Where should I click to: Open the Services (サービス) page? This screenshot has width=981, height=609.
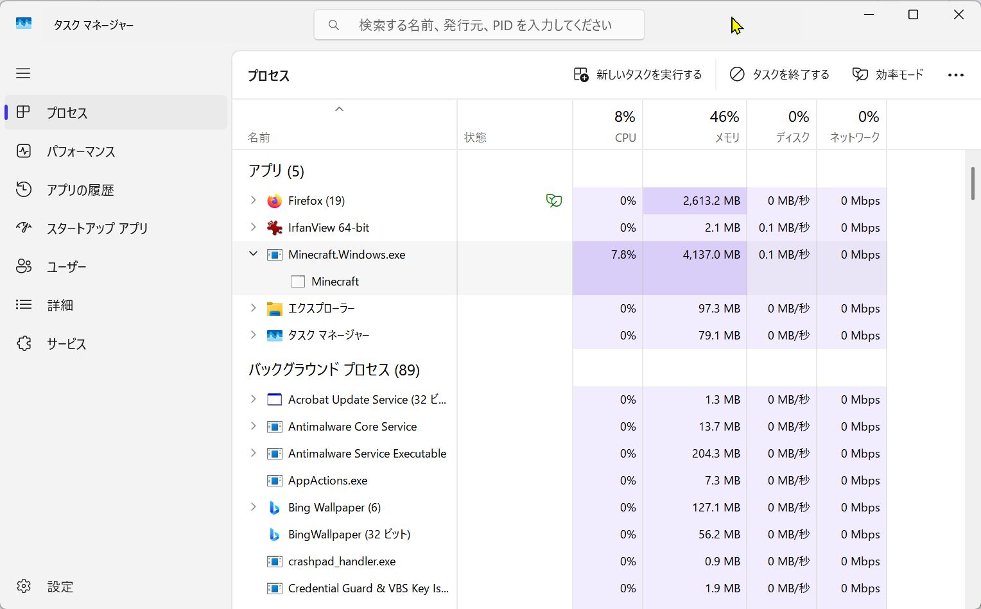66,344
